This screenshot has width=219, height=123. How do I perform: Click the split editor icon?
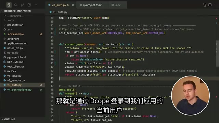(x=210, y=5)
